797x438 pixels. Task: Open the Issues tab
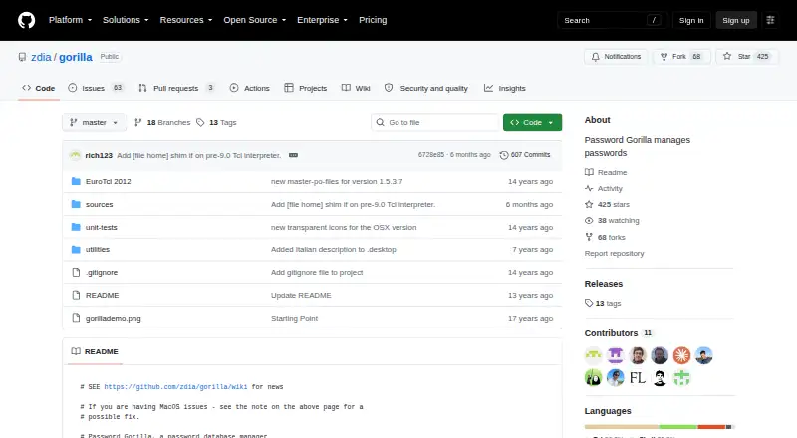[x=96, y=88]
